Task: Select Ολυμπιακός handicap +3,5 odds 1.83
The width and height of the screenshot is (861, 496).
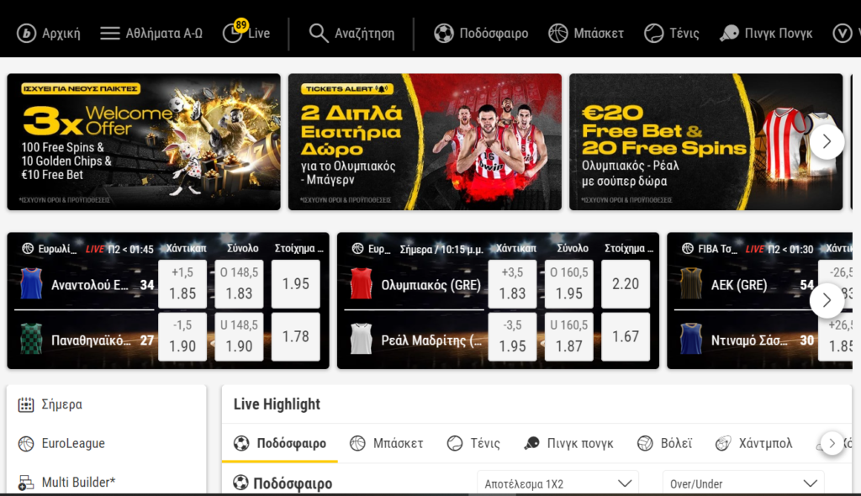Action: 512,283
